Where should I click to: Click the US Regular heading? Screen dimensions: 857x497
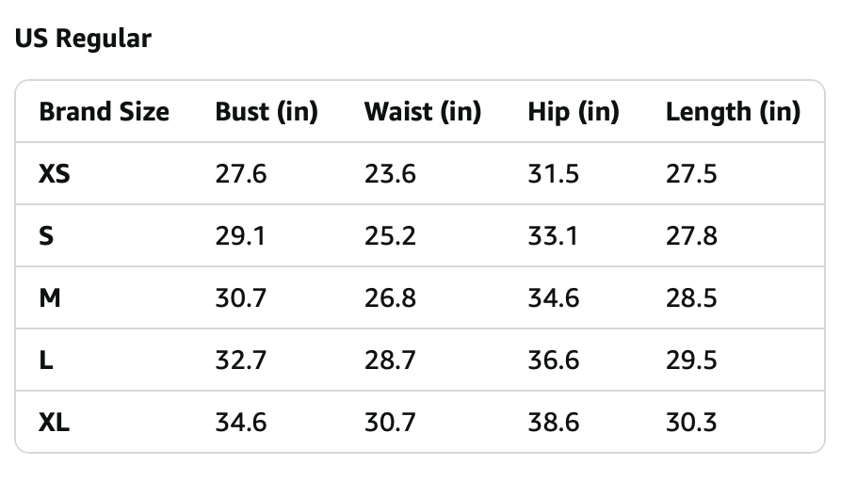(x=83, y=39)
